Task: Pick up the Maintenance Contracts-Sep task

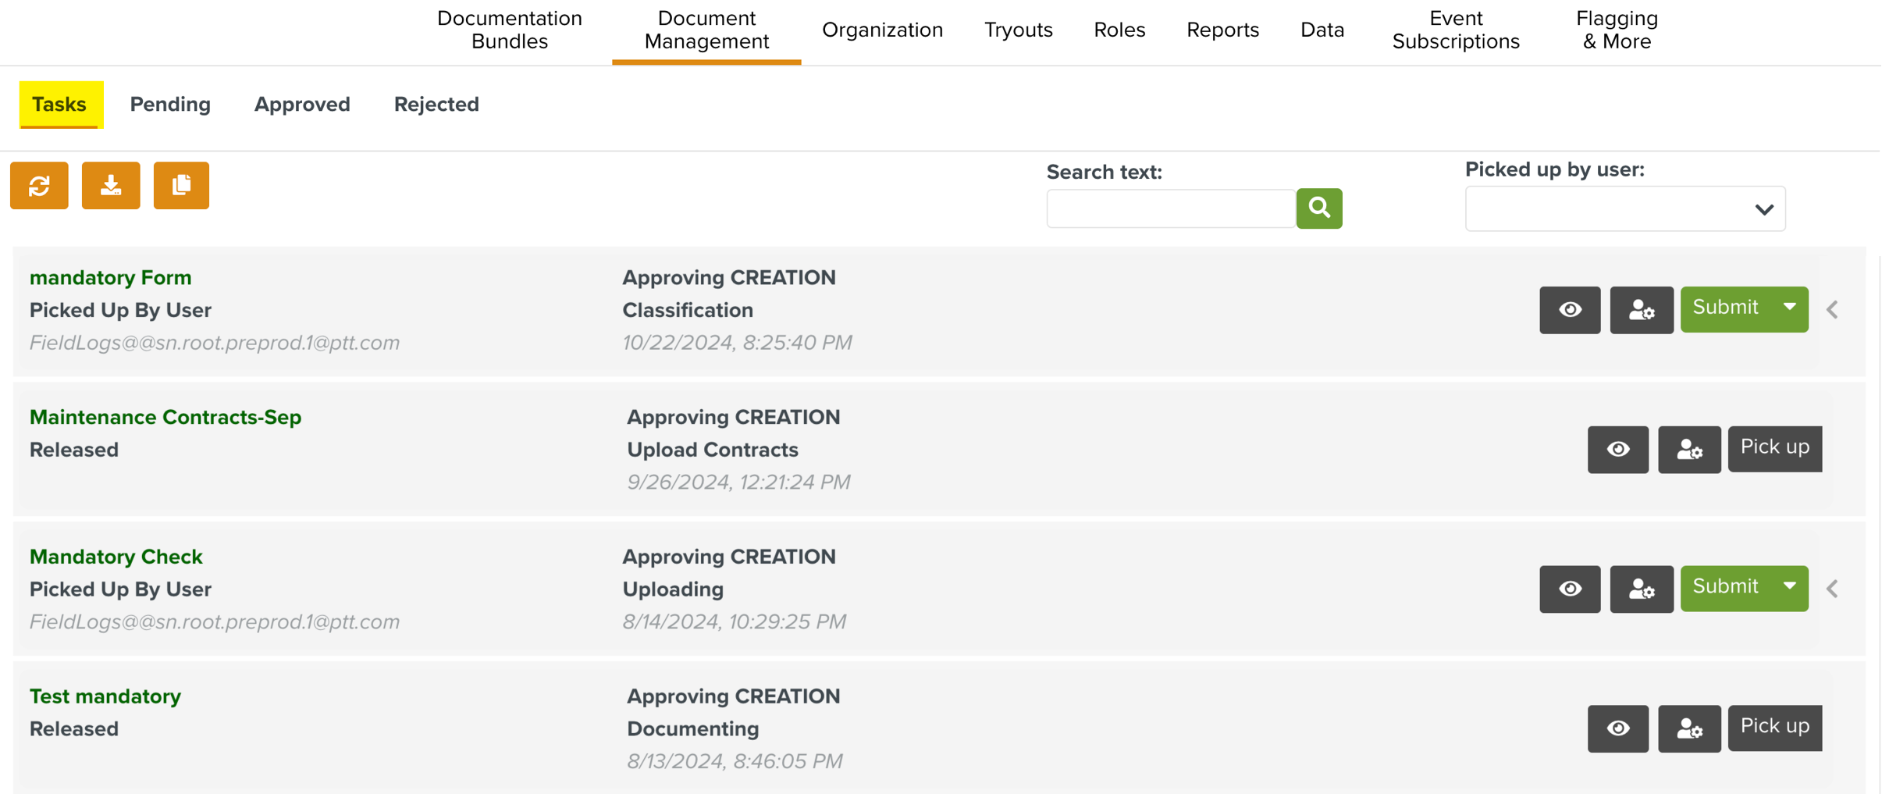Action: 1774,448
